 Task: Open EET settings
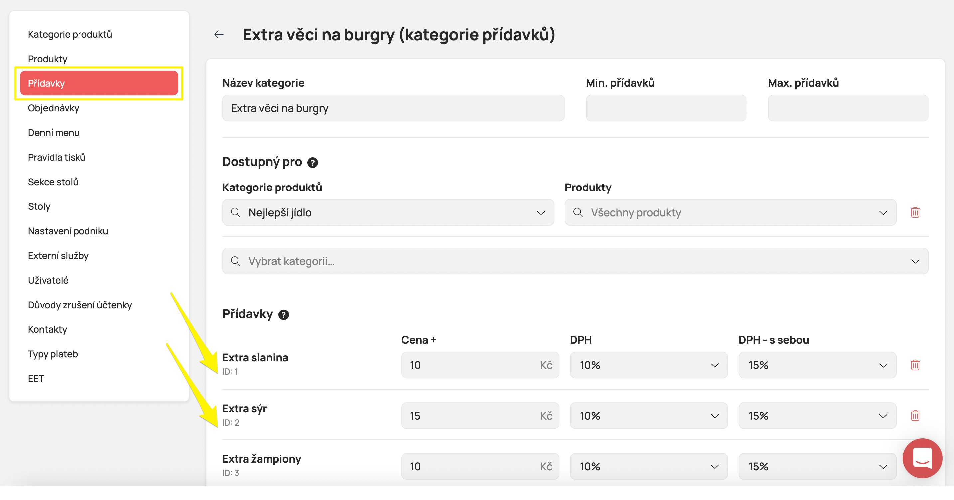pyautogui.click(x=36, y=379)
